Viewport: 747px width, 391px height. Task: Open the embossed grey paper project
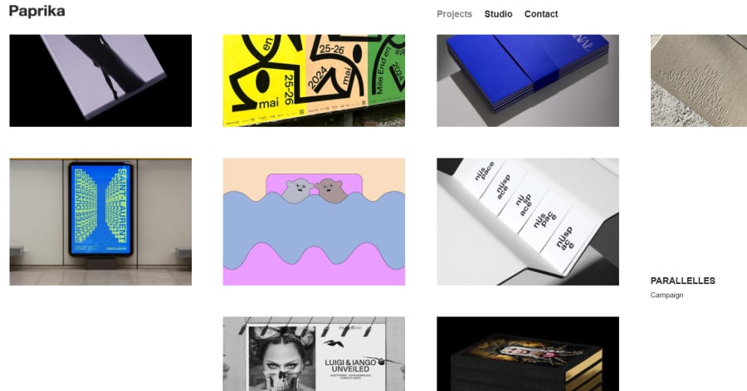(698, 81)
